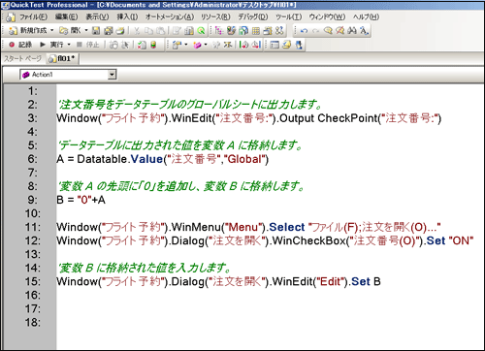Click the green comment on line 8
Image resolution: width=485 pixels, height=351 pixels.
(x=180, y=186)
